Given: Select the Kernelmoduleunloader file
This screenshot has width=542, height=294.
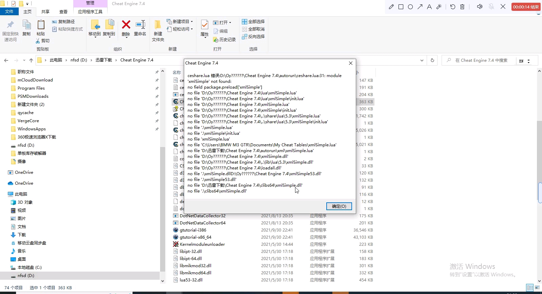Looking at the screenshot, I should click(202, 244).
